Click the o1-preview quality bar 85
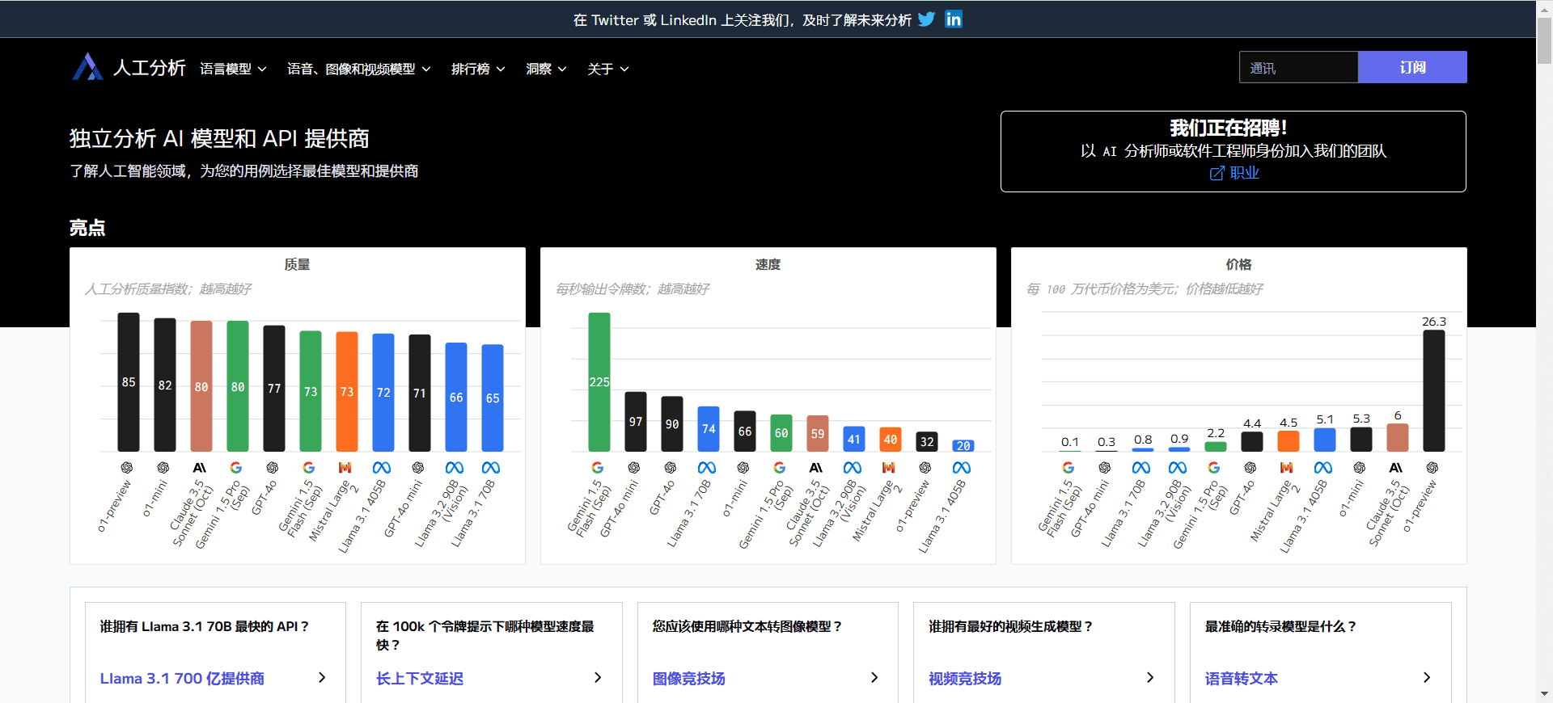 [129, 381]
